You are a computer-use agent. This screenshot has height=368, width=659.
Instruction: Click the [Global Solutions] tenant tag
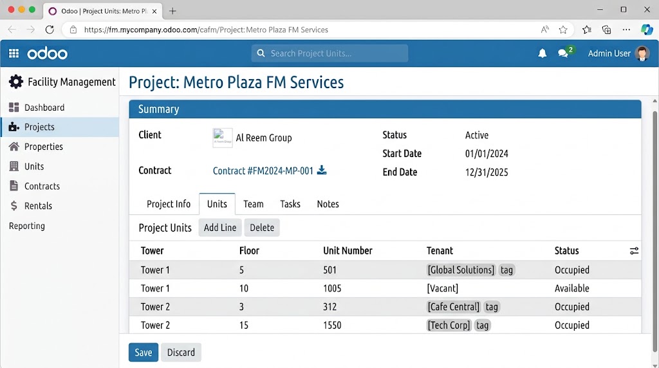pos(461,270)
